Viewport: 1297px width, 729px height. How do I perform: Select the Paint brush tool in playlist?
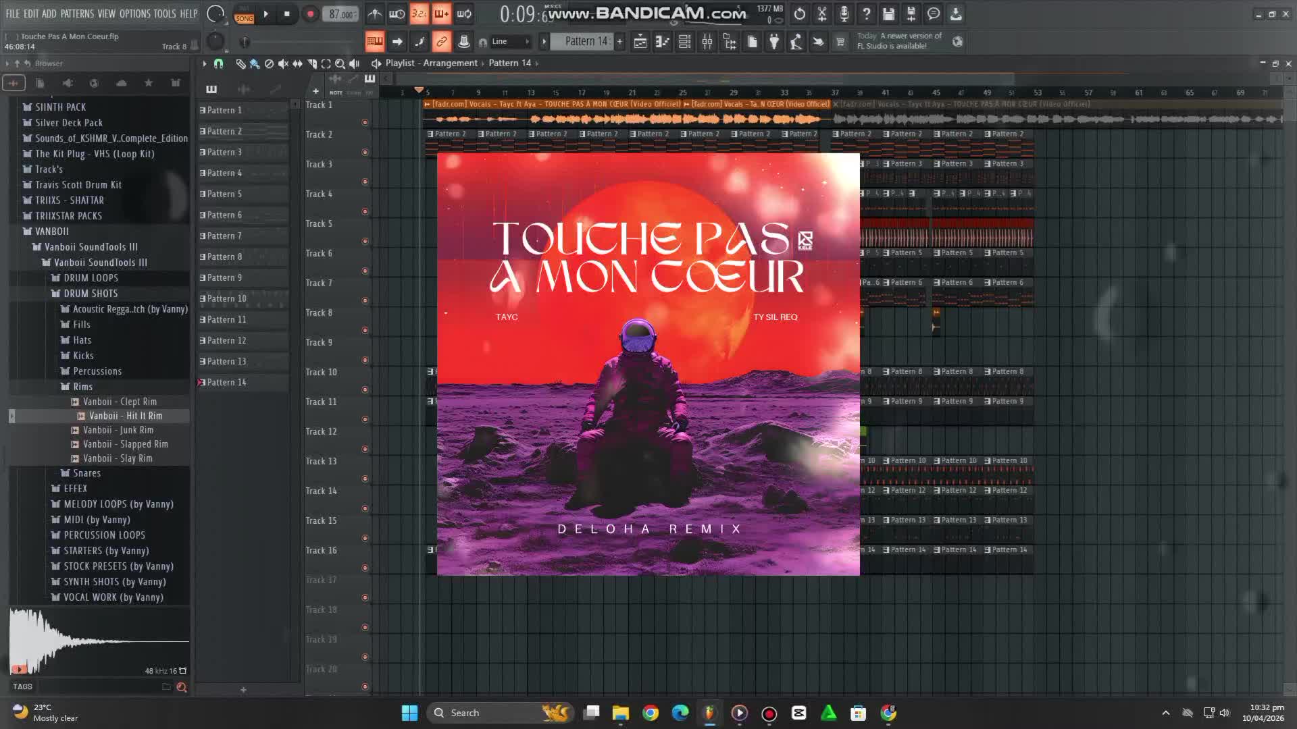click(x=255, y=63)
